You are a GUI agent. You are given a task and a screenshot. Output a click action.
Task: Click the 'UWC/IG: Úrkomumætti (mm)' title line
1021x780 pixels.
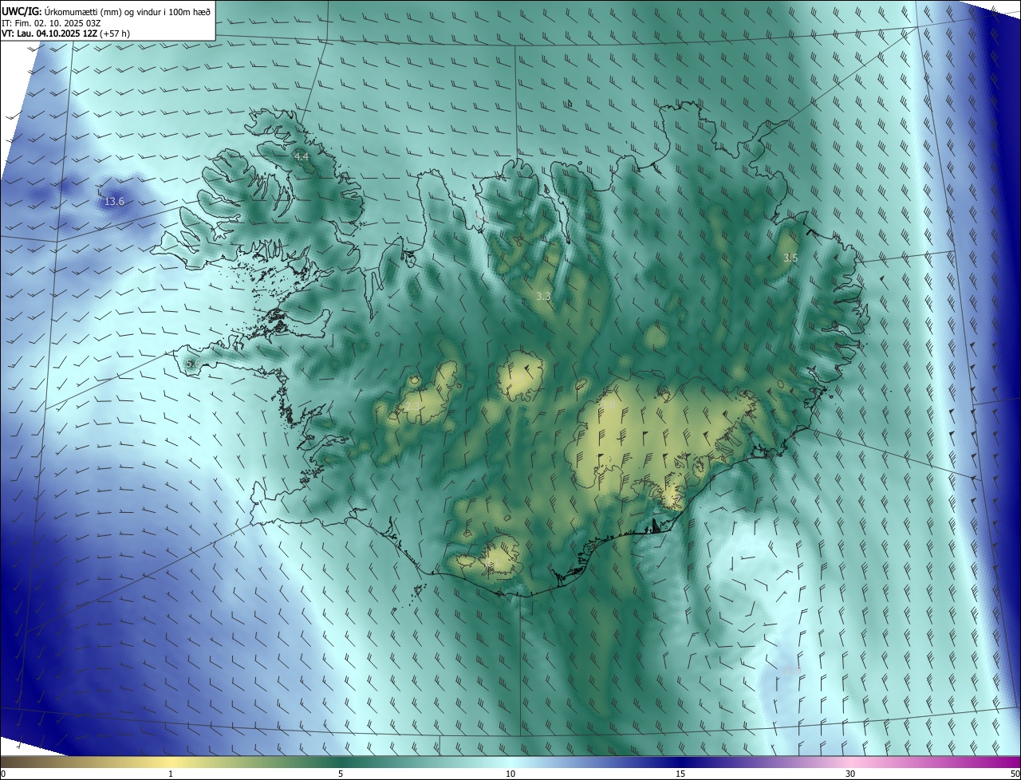[106, 10]
